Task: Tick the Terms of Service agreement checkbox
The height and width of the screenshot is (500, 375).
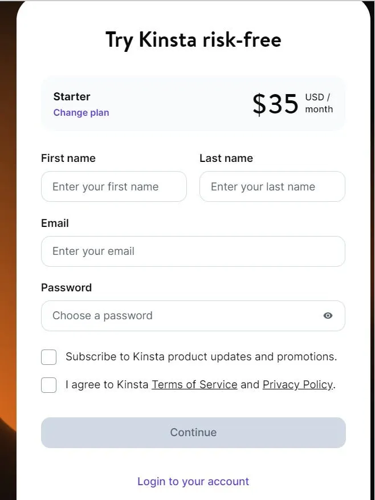Action: [x=49, y=385]
